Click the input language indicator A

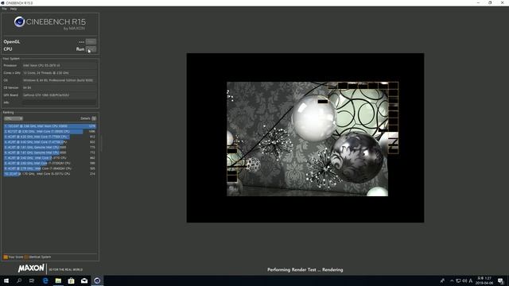[x=471, y=280]
